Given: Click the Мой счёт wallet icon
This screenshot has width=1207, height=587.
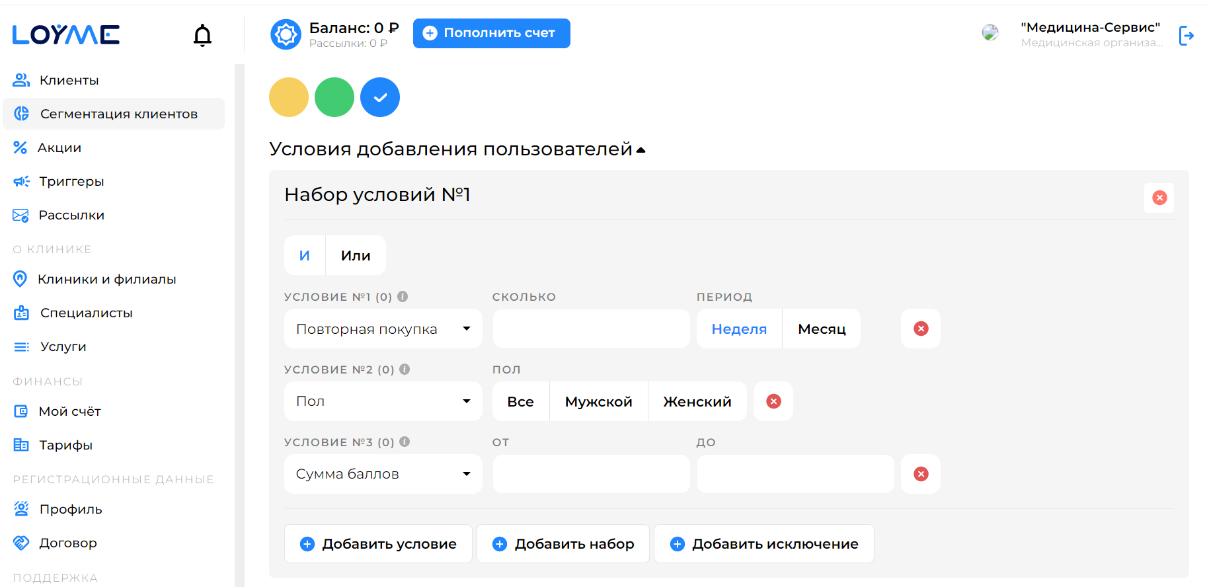Looking at the screenshot, I should click(21, 411).
